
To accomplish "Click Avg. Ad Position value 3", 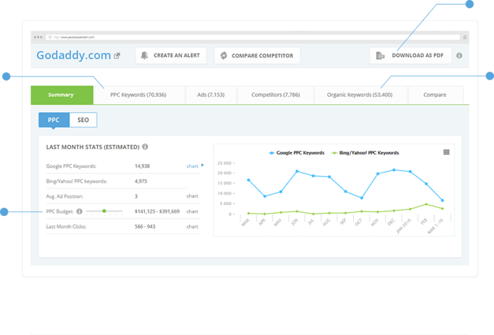I will point(136,196).
